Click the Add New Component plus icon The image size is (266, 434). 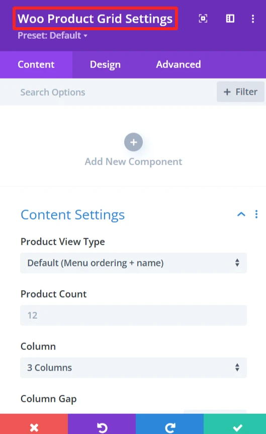[x=134, y=142]
